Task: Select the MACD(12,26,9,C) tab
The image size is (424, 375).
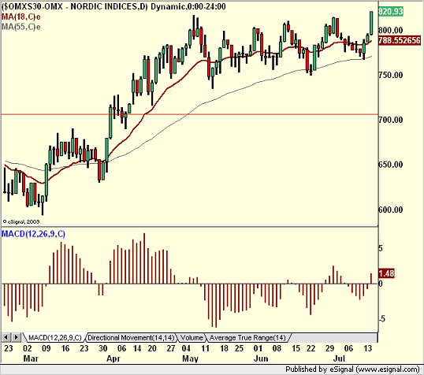Action: tap(54, 338)
